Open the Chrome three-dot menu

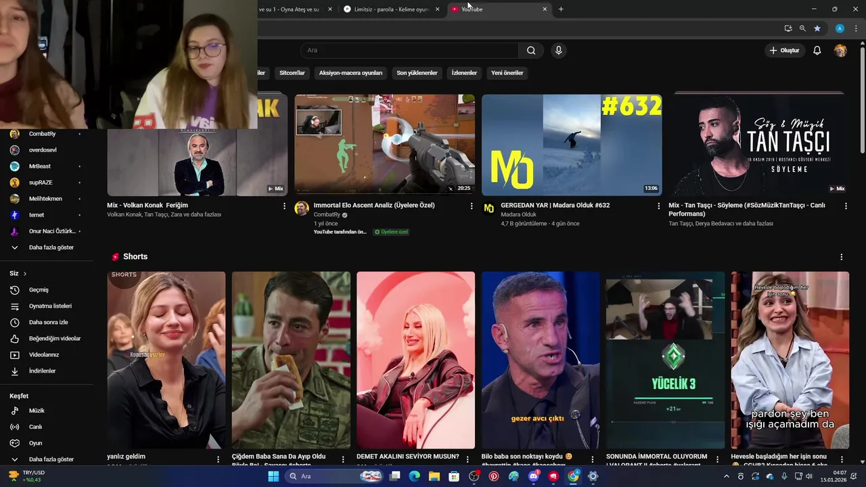click(856, 28)
